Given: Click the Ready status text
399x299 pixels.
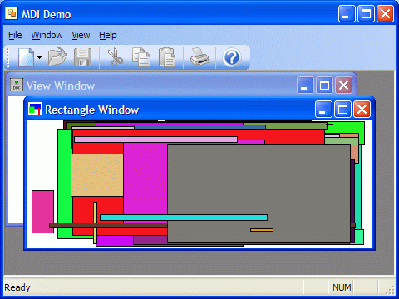Looking at the screenshot, I should coord(17,287).
